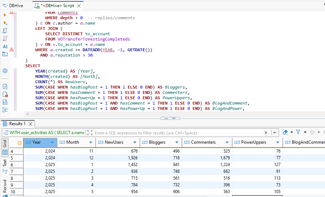Select the Results 1 tab
This screenshot has height=197, width=325.
17,124
